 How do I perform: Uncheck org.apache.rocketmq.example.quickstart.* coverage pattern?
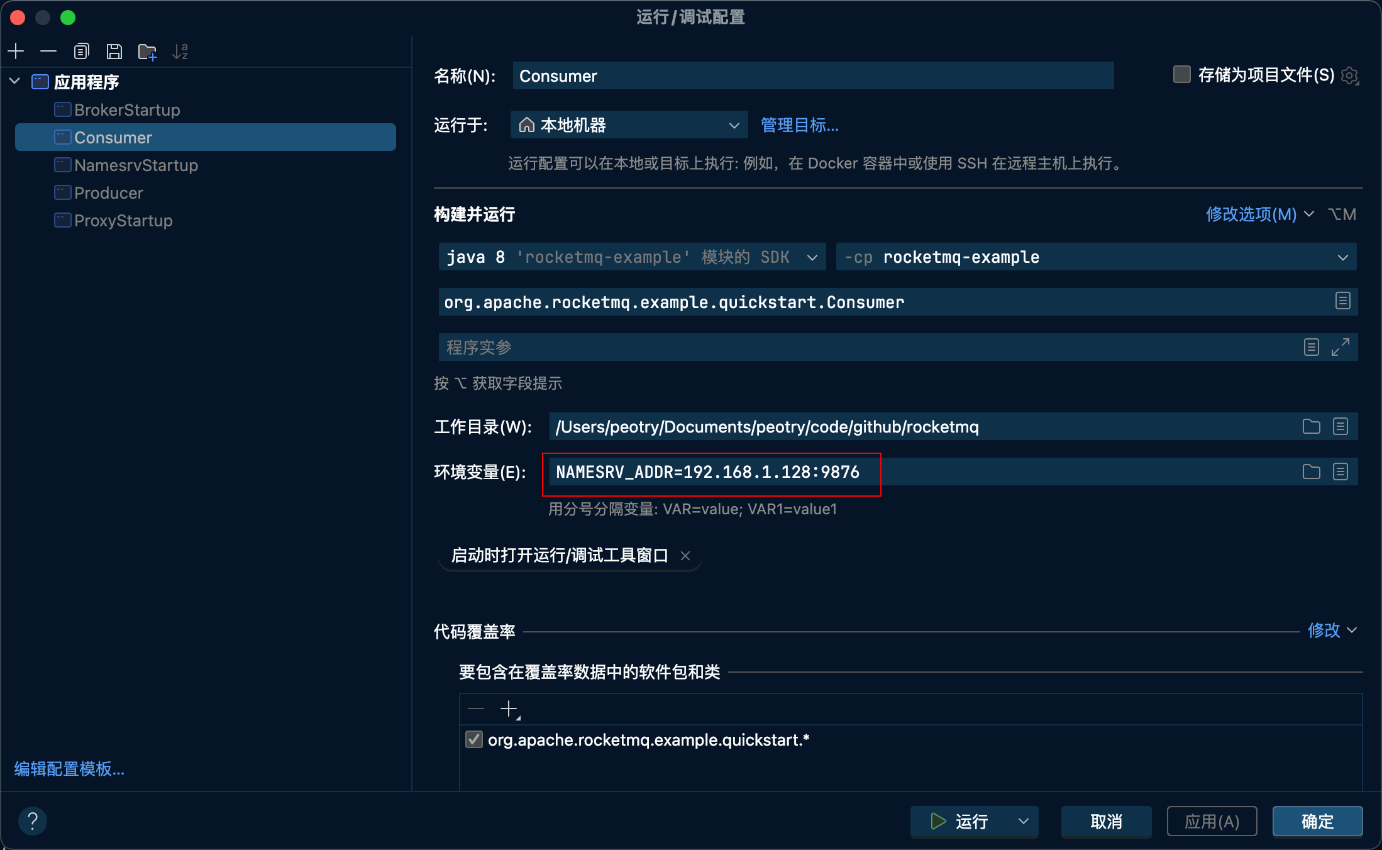coord(474,739)
